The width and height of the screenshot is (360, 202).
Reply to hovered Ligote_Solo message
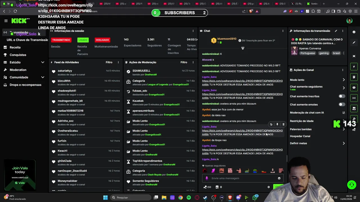(271, 124)
